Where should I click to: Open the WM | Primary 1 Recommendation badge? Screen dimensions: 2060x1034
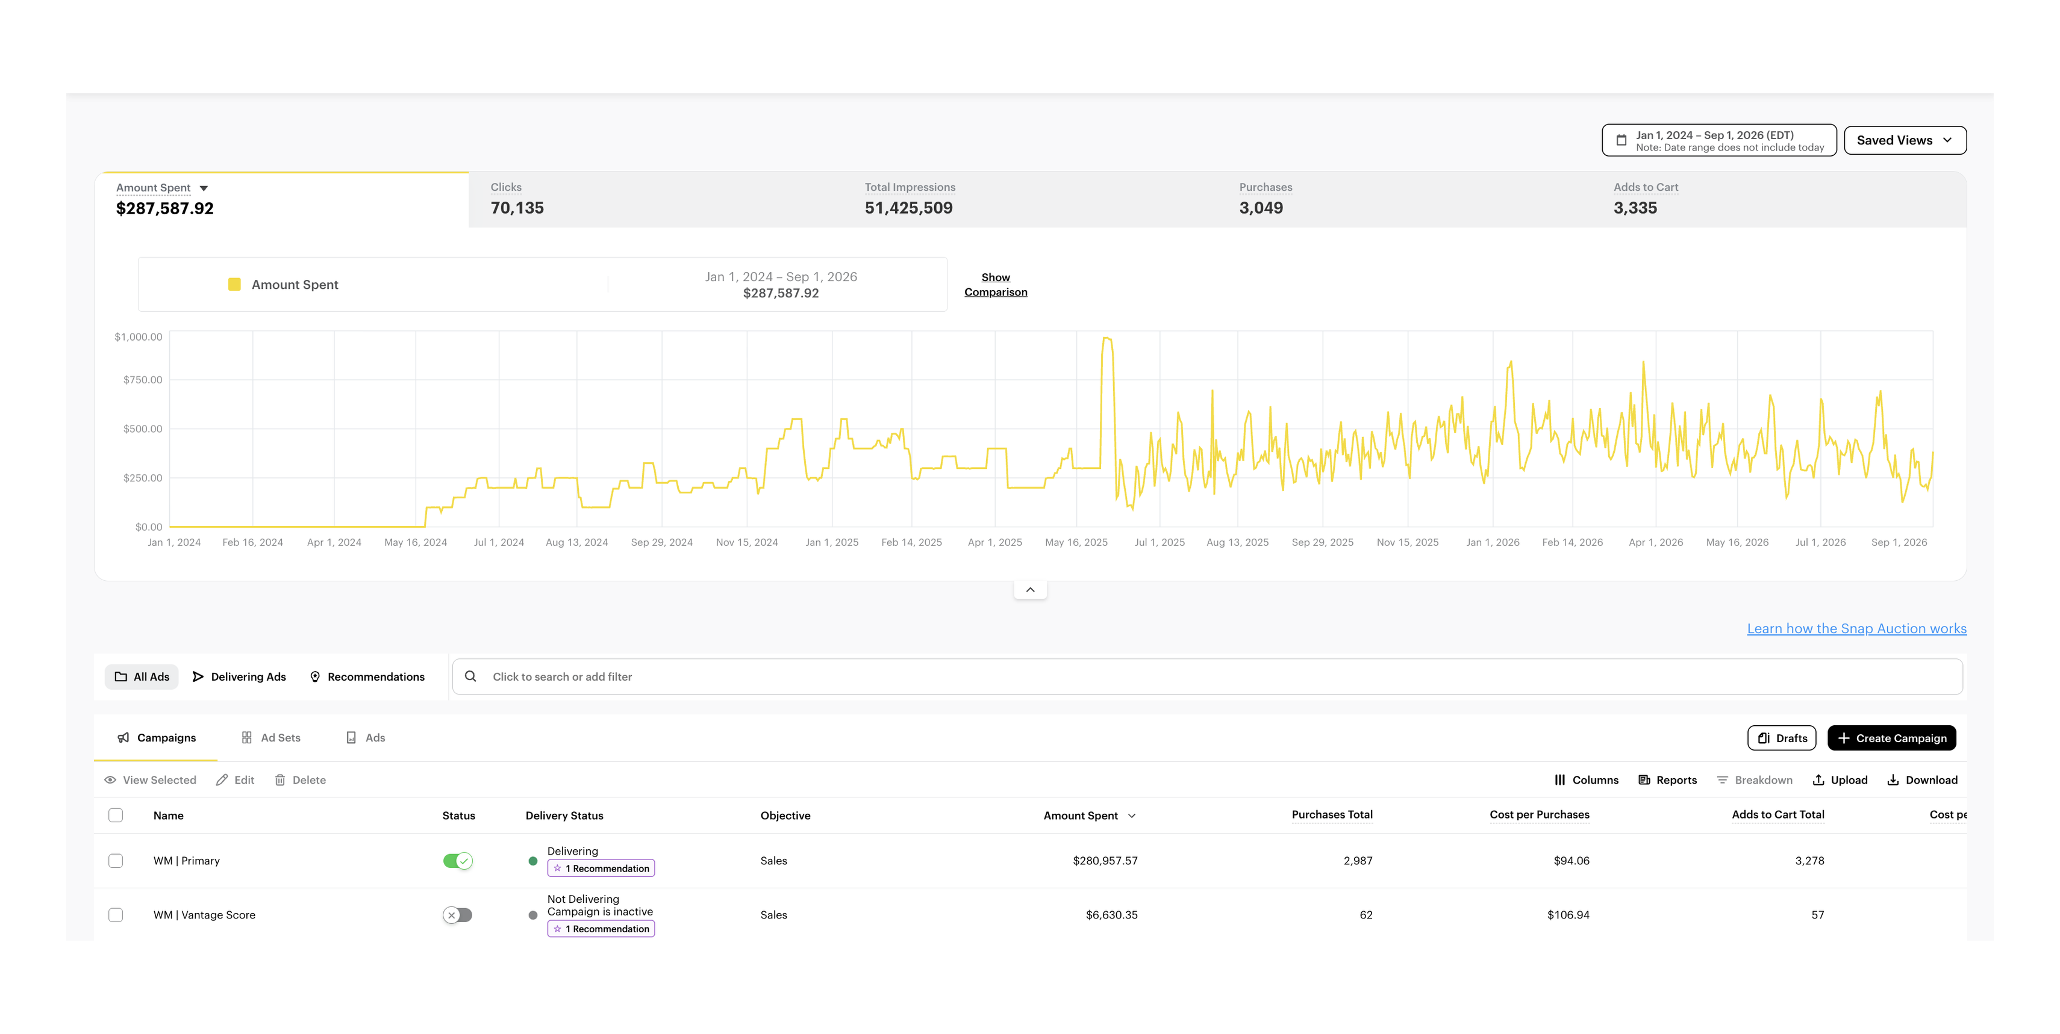[x=601, y=868]
